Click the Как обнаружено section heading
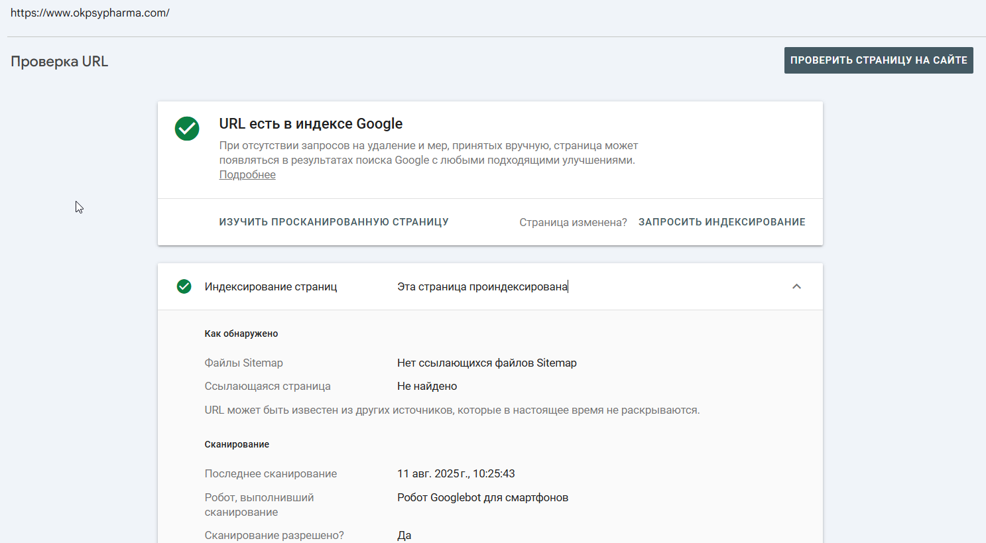The image size is (986, 543). pyautogui.click(x=241, y=333)
